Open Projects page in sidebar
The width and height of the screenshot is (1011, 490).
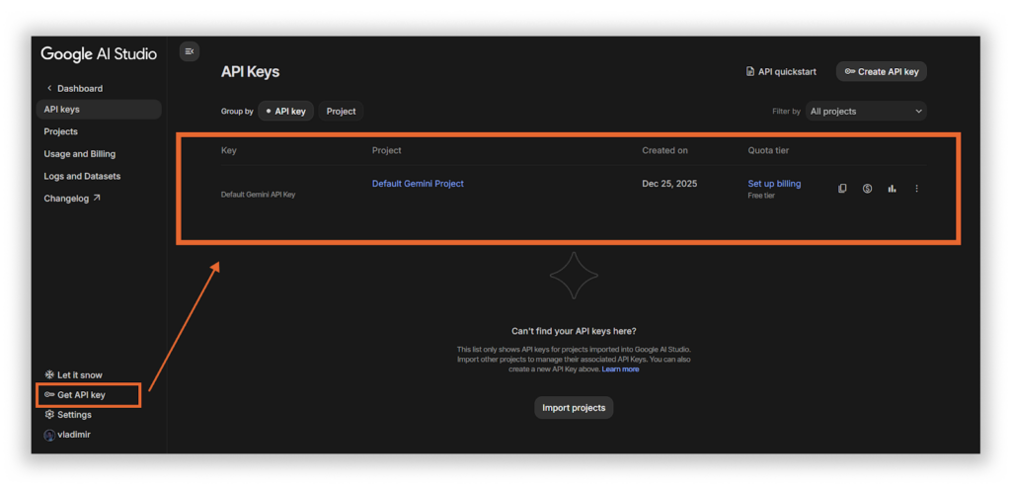click(61, 131)
